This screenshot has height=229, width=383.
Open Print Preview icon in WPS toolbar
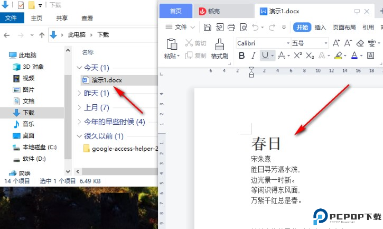[x=244, y=27]
